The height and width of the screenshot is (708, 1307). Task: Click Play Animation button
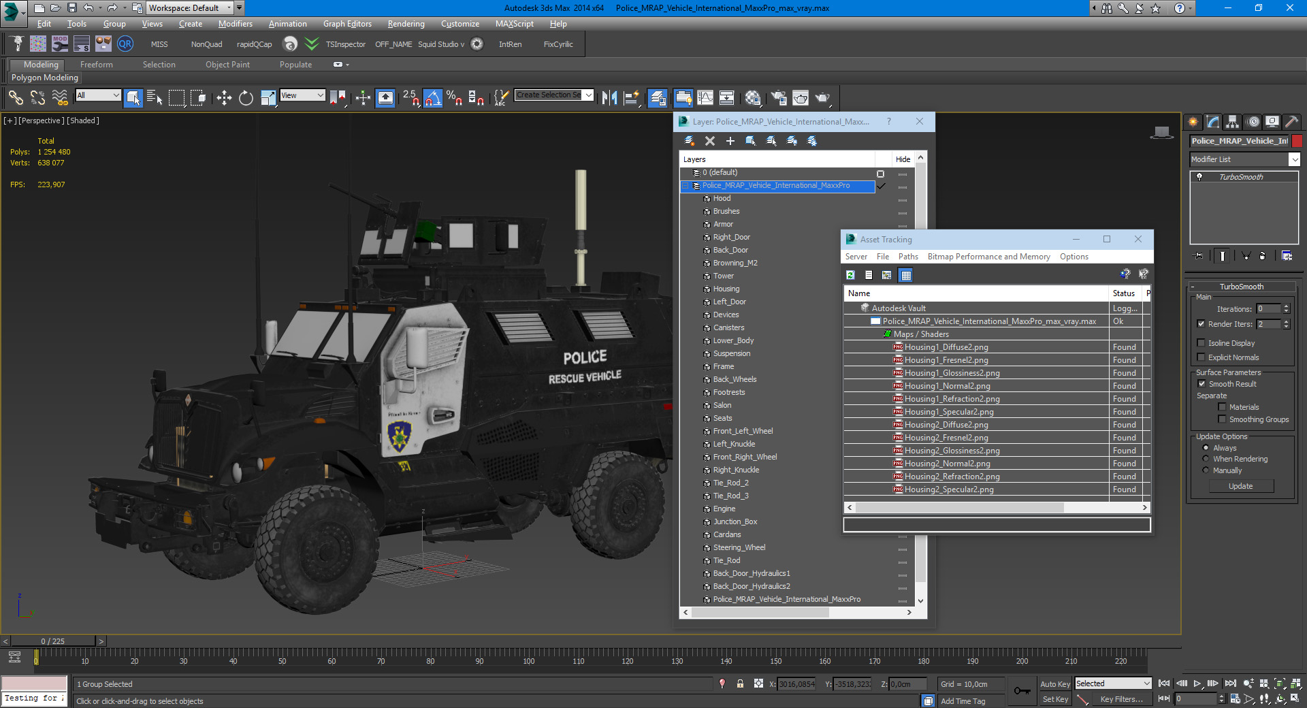pyautogui.click(x=1197, y=683)
